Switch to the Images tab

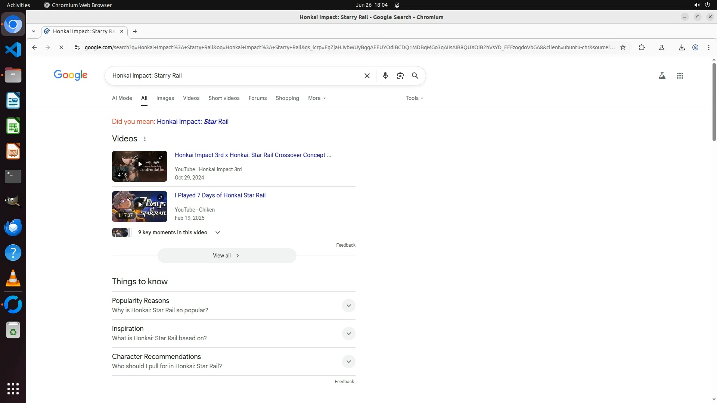[x=165, y=98]
